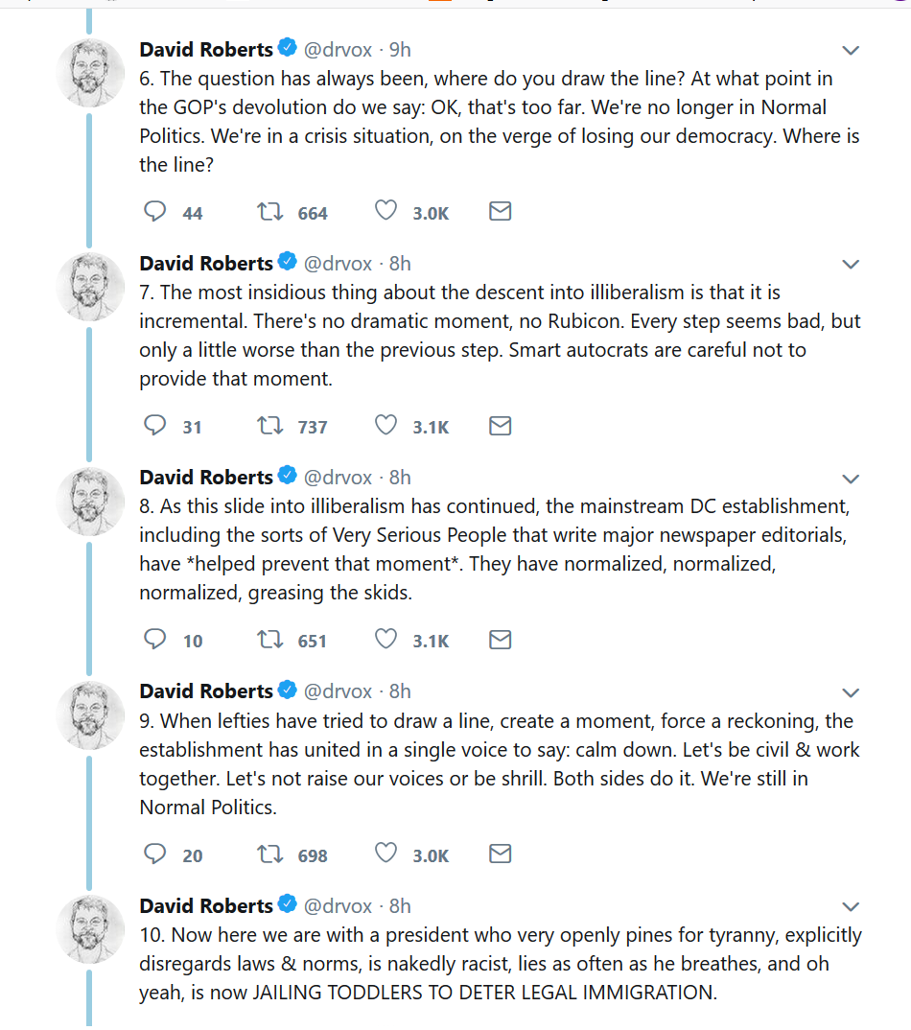
Task: Expand the options chevron on tweet 6
Action: tap(850, 50)
